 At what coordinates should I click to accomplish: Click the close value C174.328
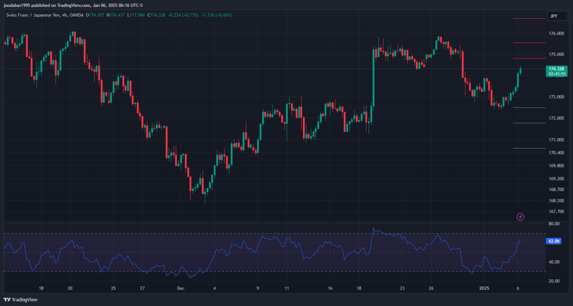click(x=156, y=15)
